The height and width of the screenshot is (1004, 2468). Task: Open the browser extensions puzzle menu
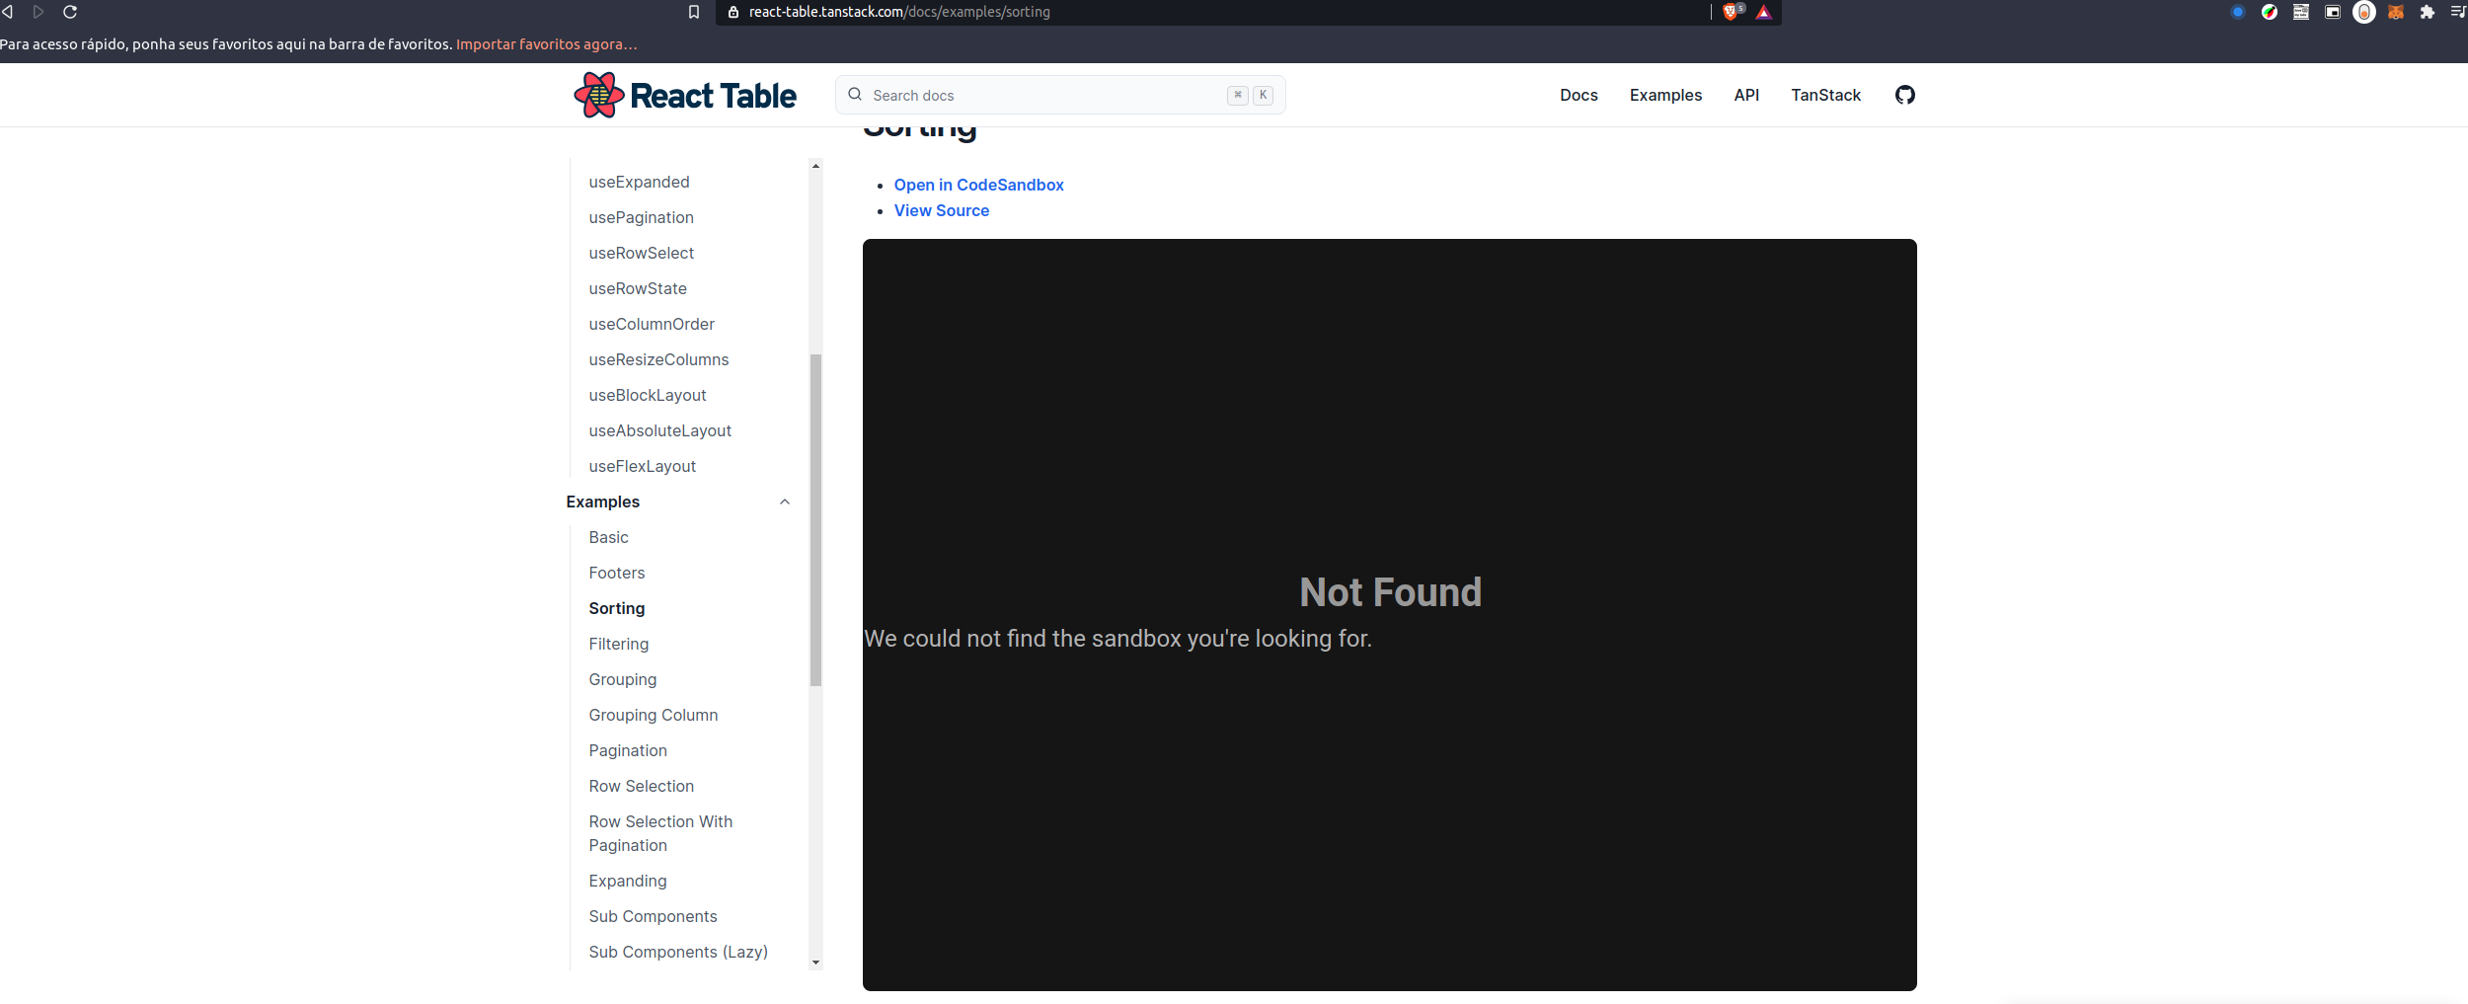pos(2426,12)
